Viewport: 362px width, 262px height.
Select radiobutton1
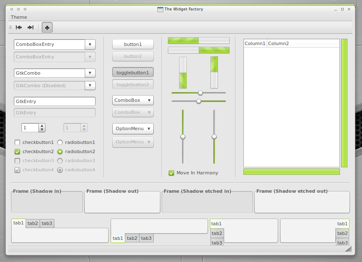click(76, 143)
